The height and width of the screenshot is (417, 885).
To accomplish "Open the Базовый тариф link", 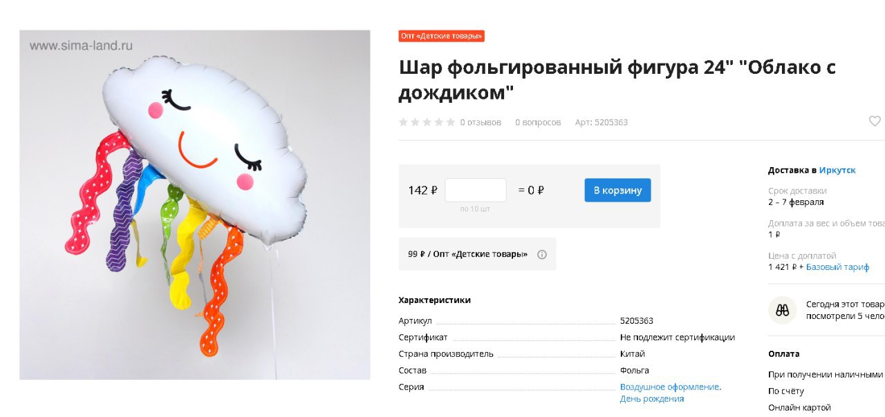I will pos(837,266).
